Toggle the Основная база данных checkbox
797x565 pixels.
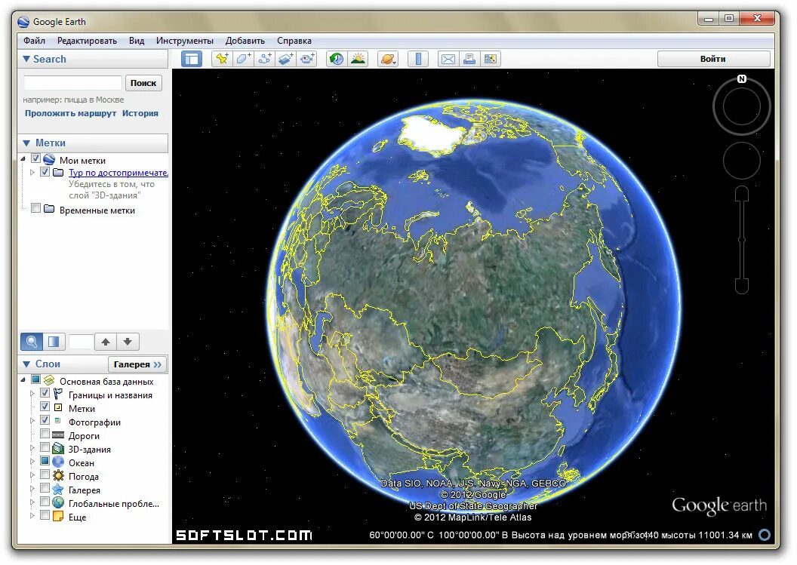click(35, 379)
